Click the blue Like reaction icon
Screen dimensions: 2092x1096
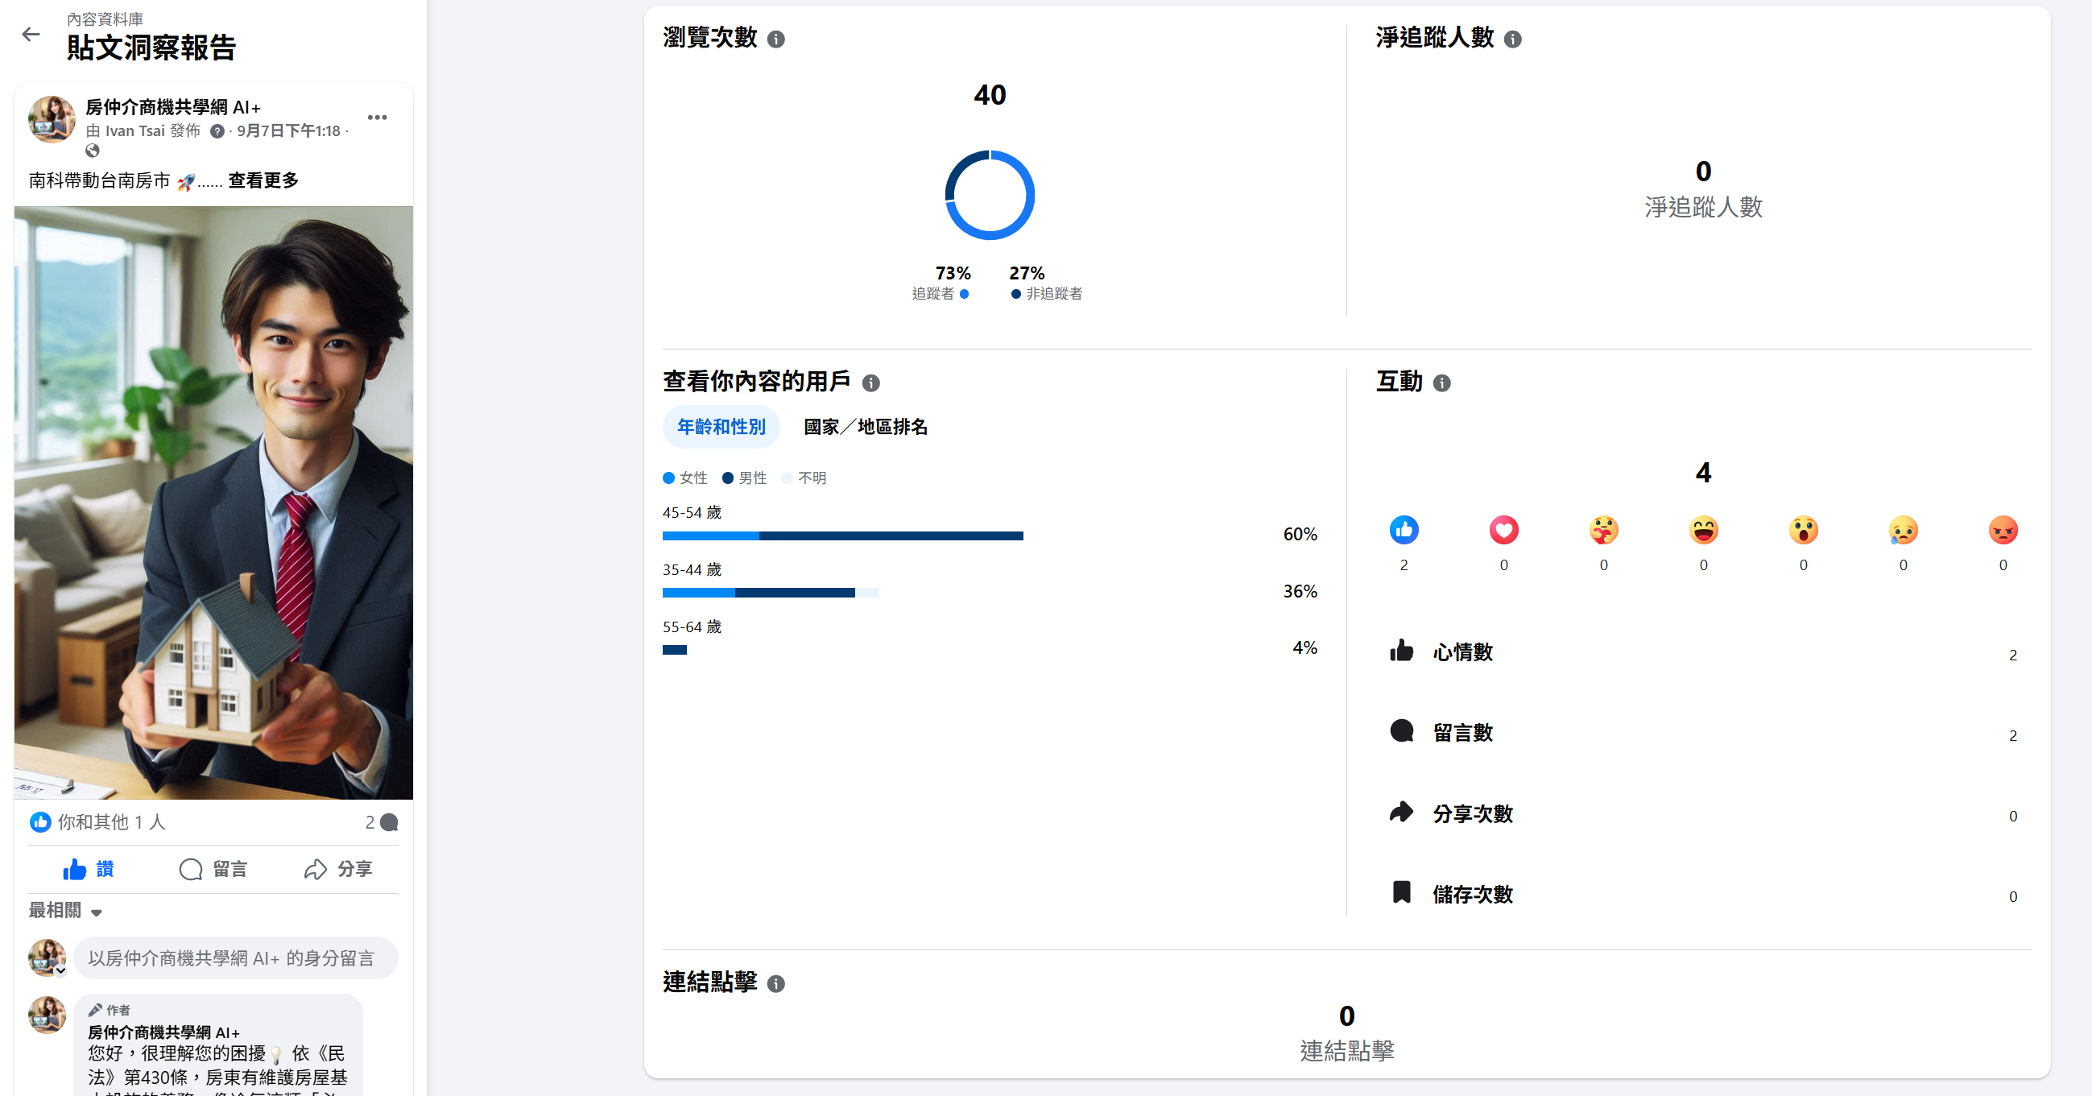(x=1404, y=531)
